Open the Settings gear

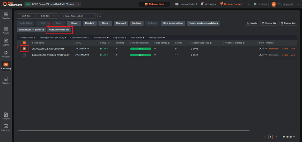[255, 4]
